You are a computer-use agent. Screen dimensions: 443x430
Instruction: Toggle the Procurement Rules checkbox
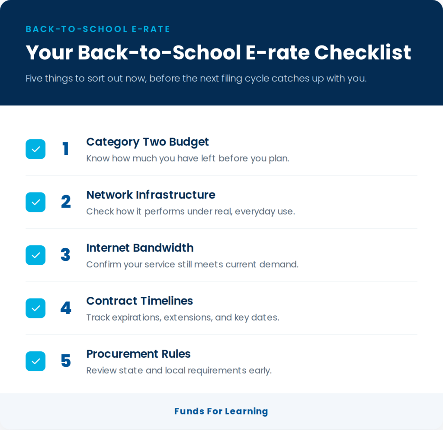coord(35,361)
